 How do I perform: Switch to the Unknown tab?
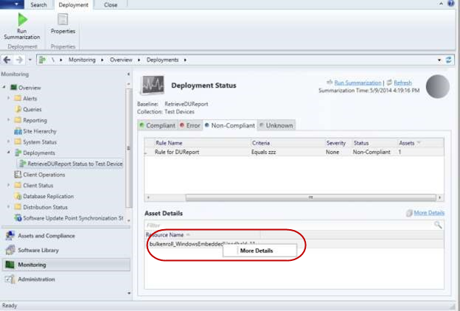276,125
